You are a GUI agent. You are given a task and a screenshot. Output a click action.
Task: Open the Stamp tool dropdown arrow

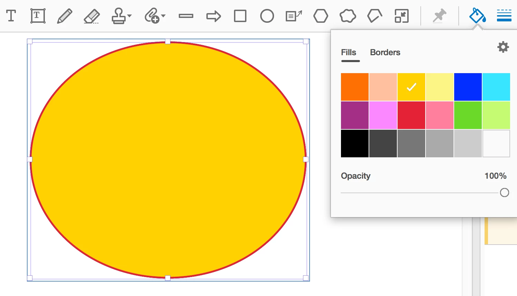click(x=129, y=16)
